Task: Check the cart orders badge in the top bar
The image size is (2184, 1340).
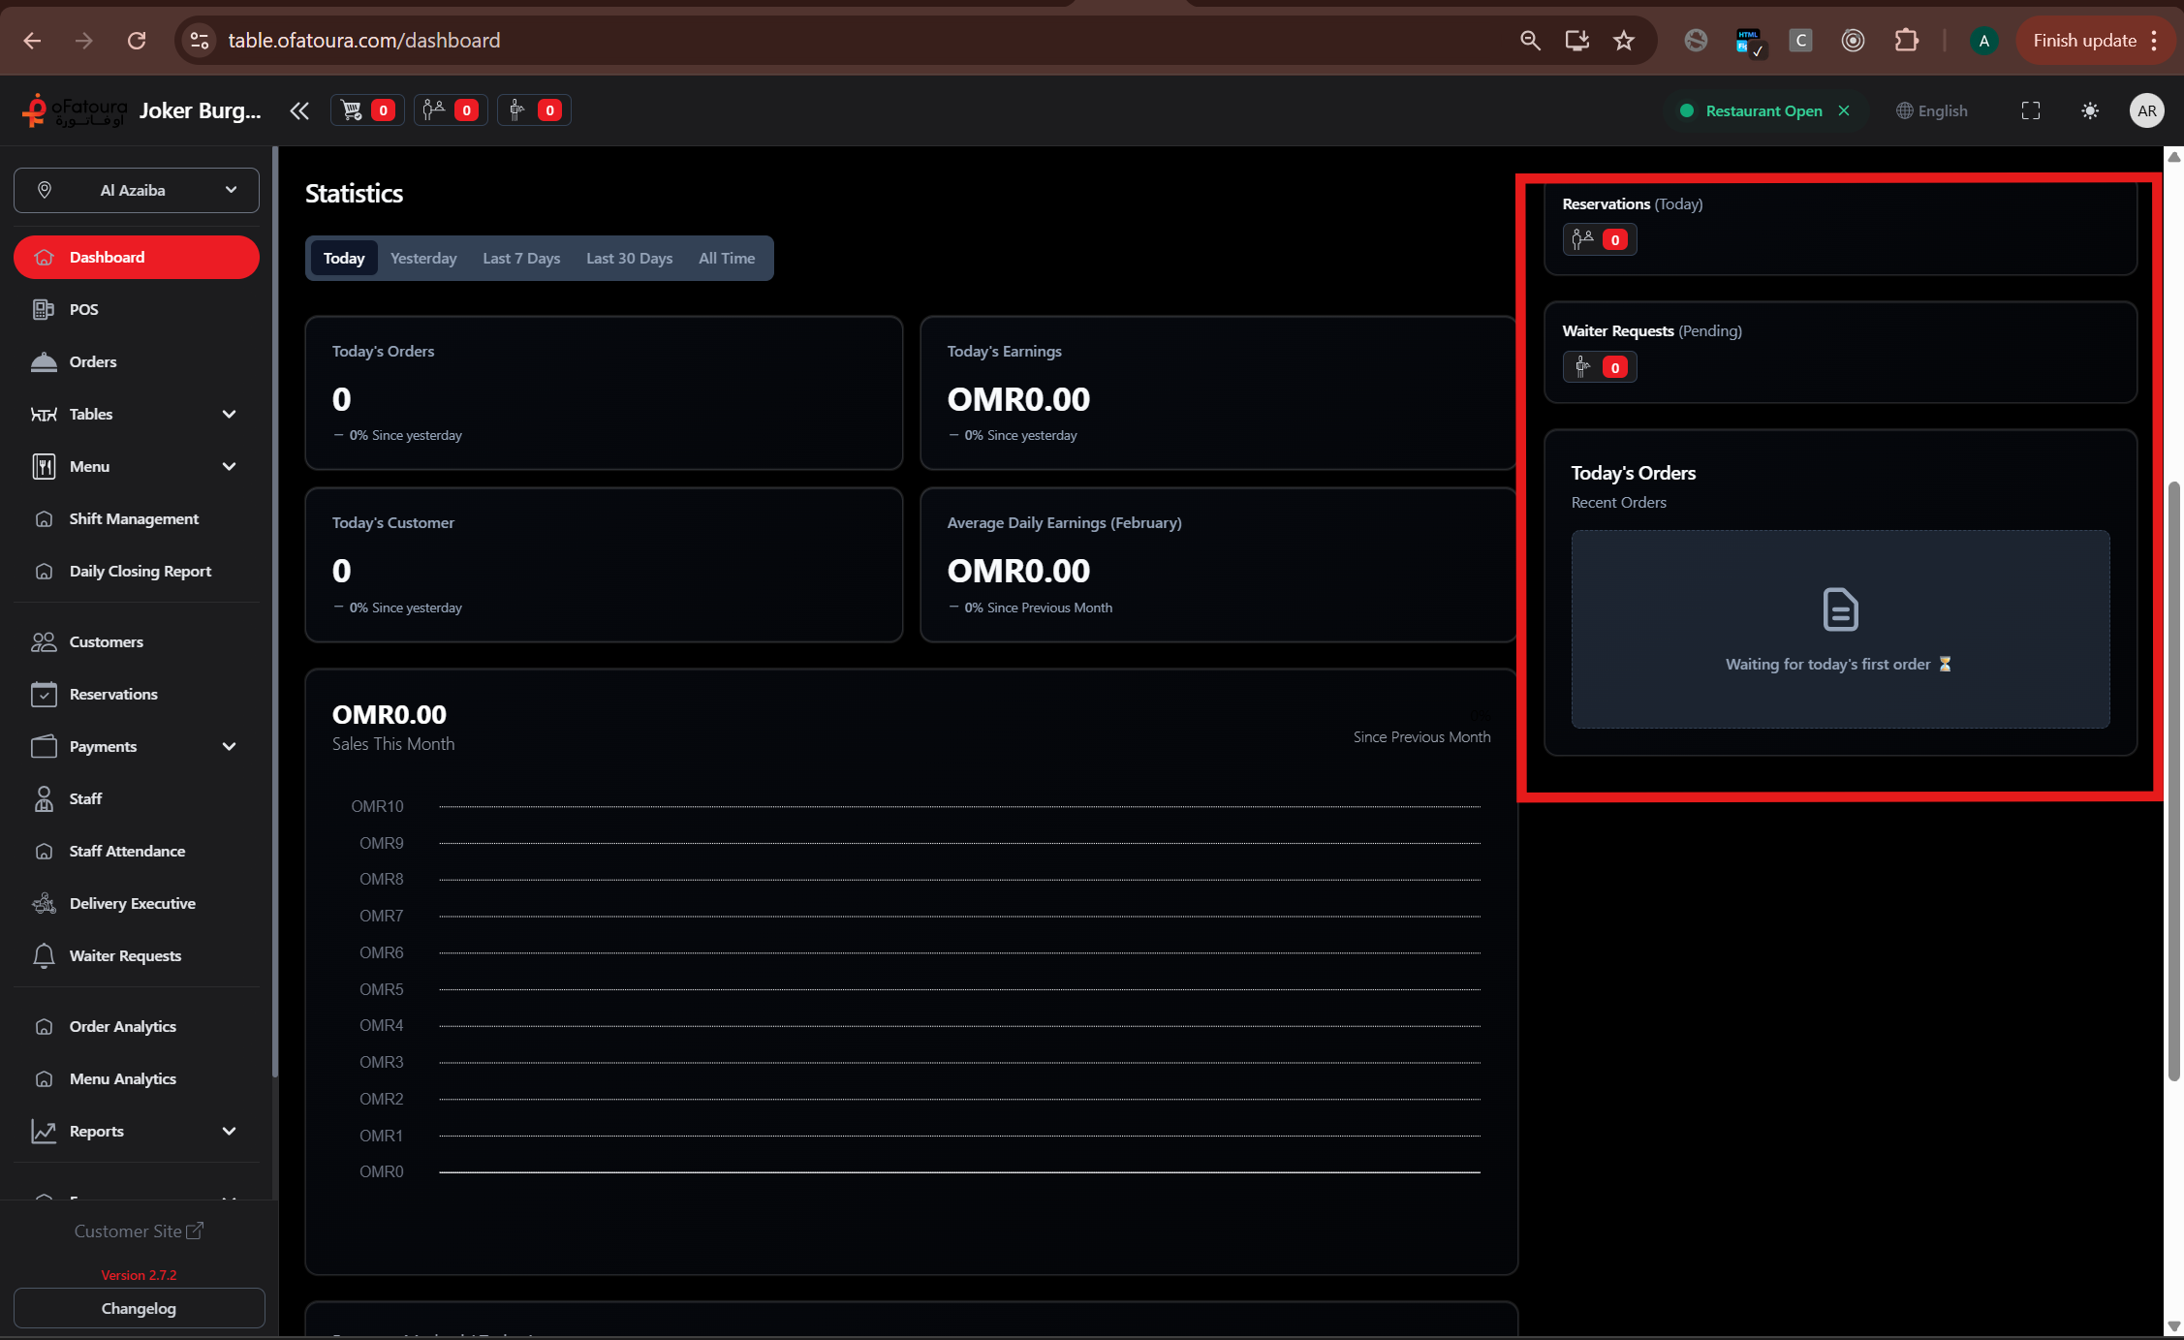Action: pyautogui.click(x=366, y=109)
